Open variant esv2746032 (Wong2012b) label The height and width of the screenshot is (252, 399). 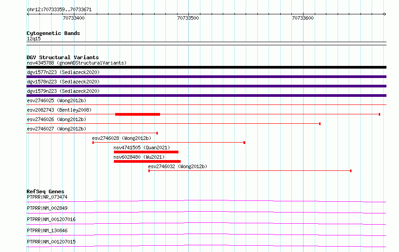tap(178, 166)
